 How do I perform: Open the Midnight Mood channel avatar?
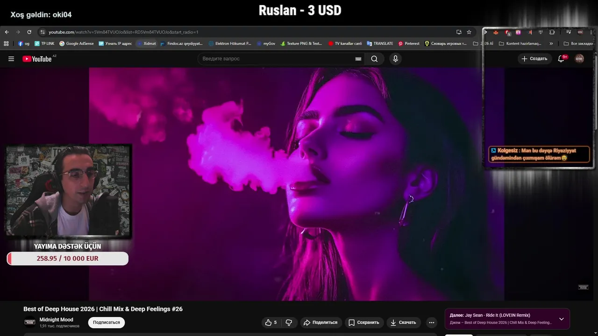(x=30, y=322)
